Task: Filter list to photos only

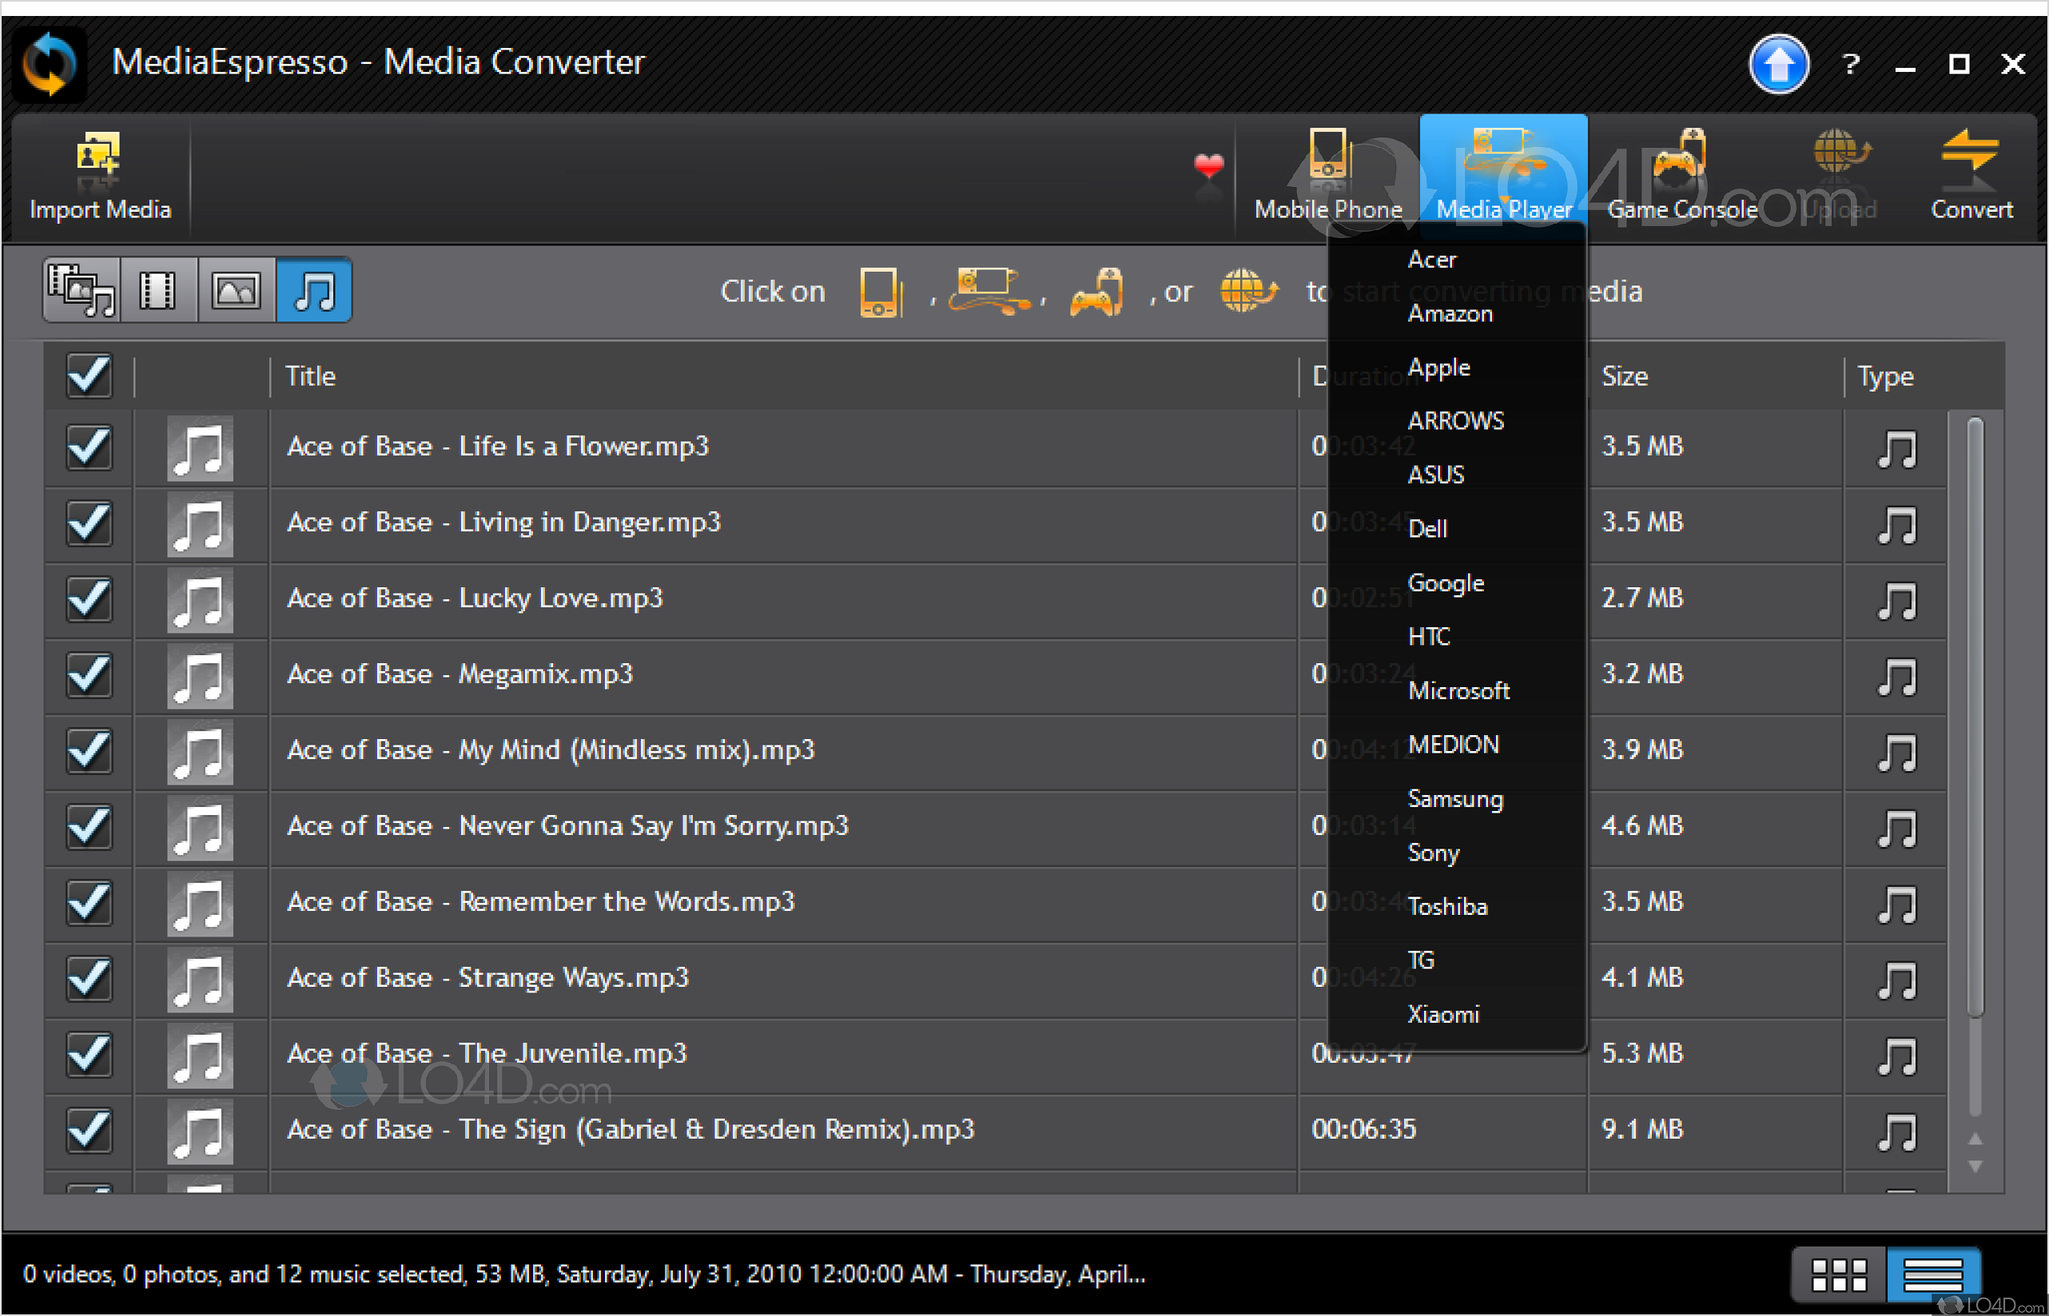Action: tap(236, 291)
